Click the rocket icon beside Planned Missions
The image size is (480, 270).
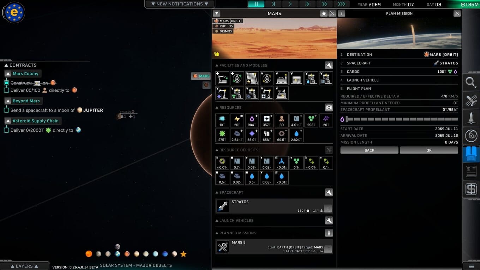click(329, 233)
